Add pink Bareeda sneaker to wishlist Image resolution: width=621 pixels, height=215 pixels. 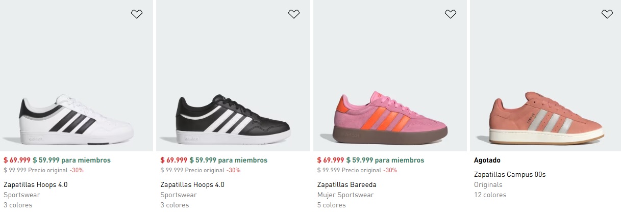click(450, 14)
